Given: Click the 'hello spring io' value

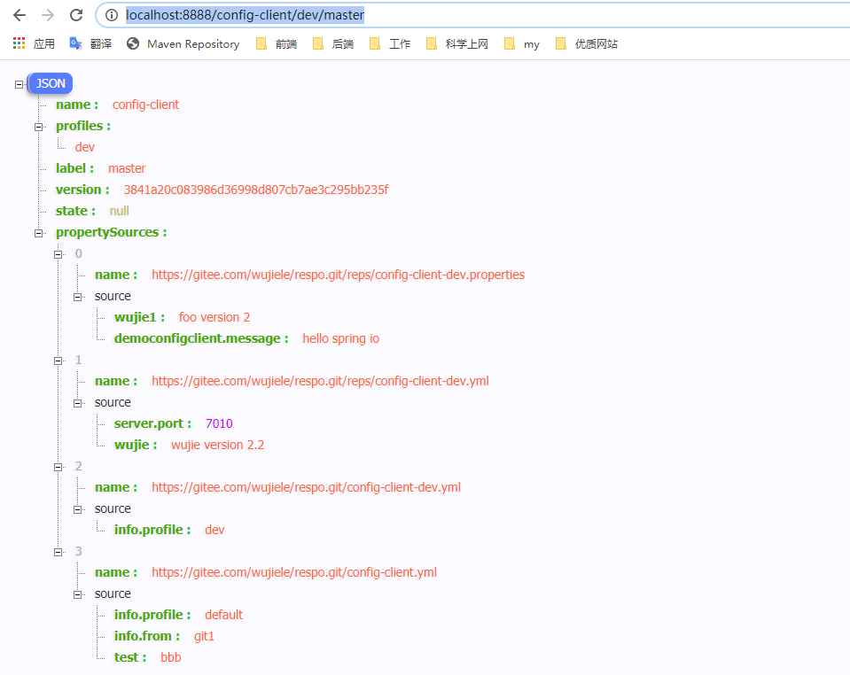Looking at the screenshot, I should tap(341, 338).
